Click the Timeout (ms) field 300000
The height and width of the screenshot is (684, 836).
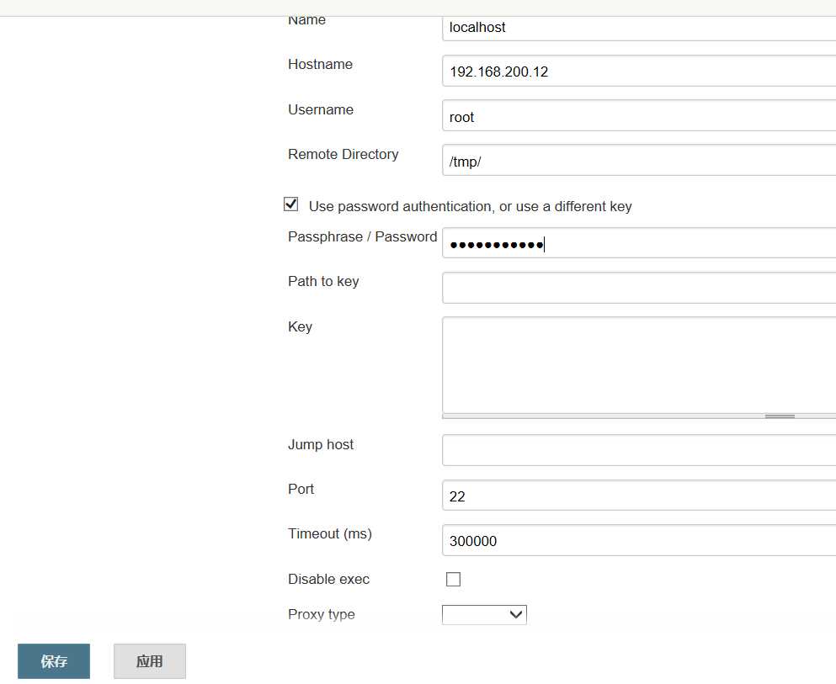(639, 540)
